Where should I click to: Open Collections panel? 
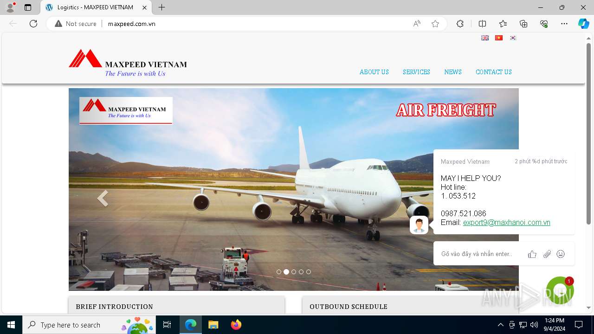(x=523, y=24)
